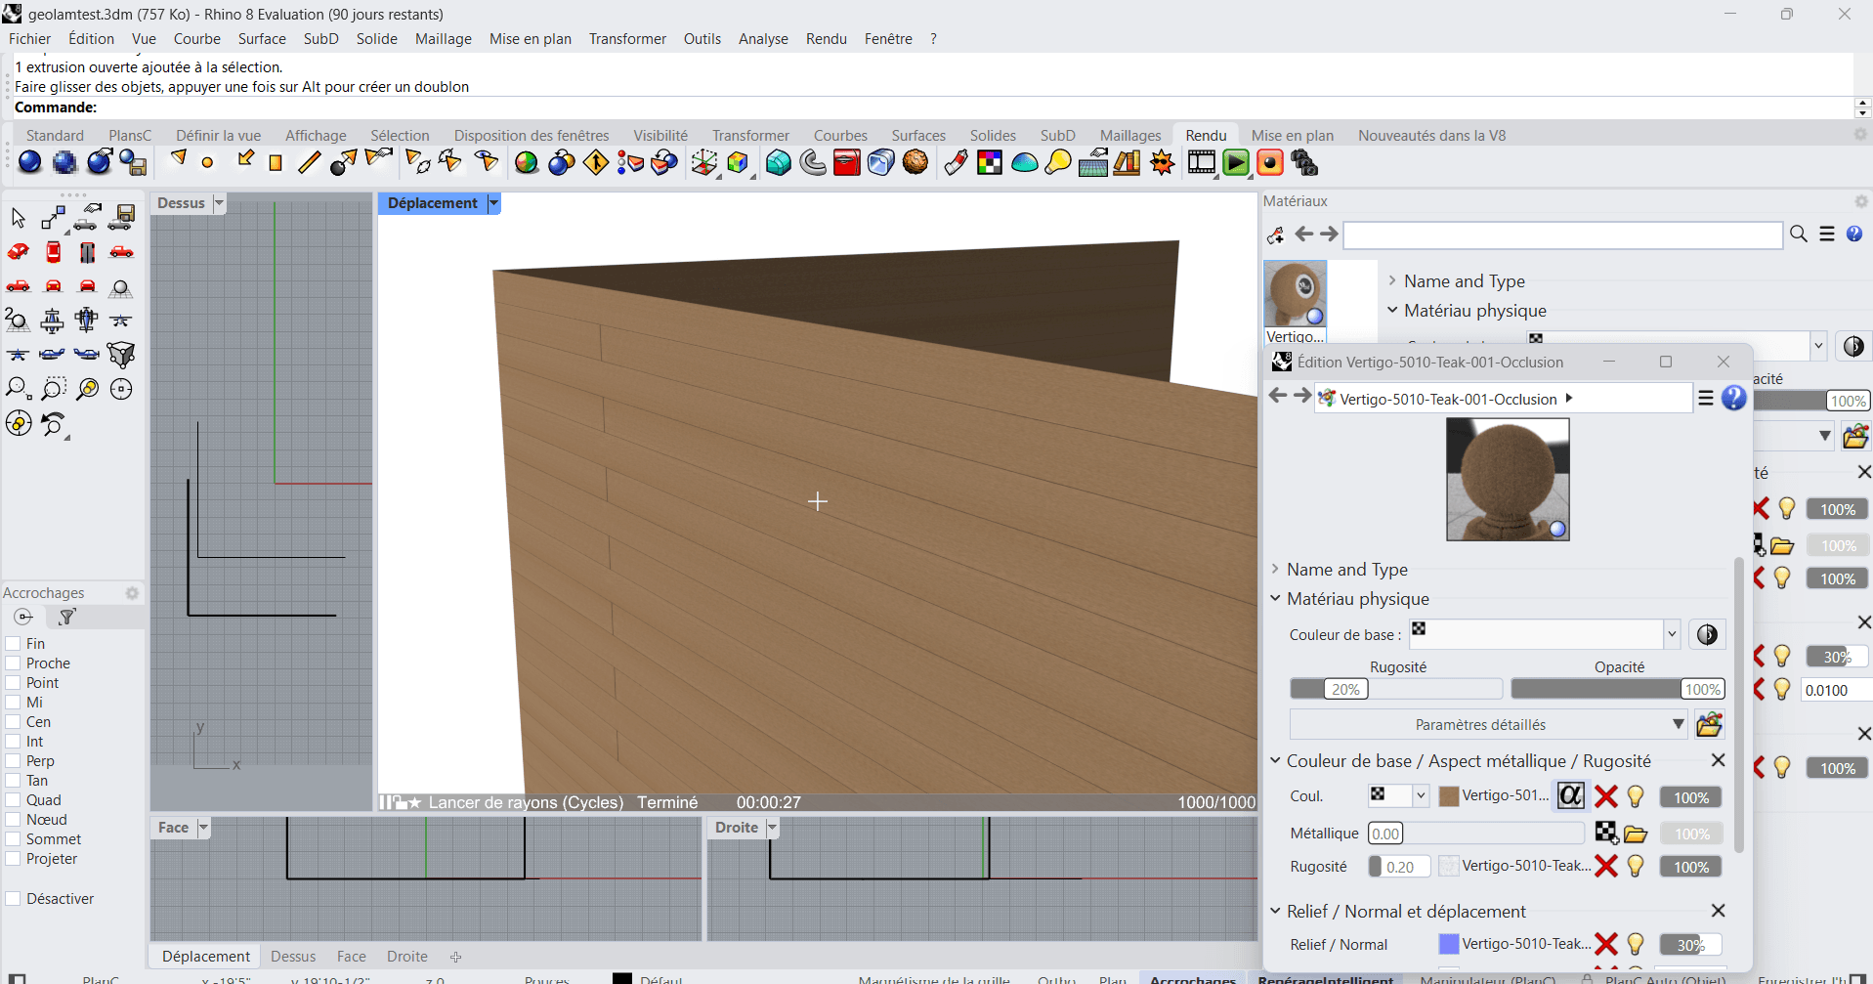The width and height of the screenshot is (1873, 984).
Task: Toggle the Perp object snap checkbox
Action: click(14, 761)
